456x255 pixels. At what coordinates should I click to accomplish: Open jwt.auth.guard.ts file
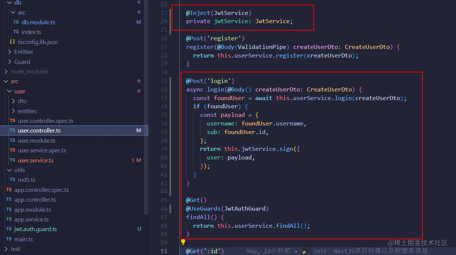click(35, 229)
